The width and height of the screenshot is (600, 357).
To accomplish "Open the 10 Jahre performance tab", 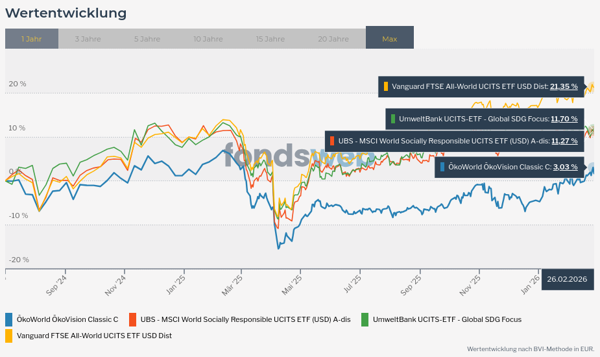I will (x=208, y=39).
